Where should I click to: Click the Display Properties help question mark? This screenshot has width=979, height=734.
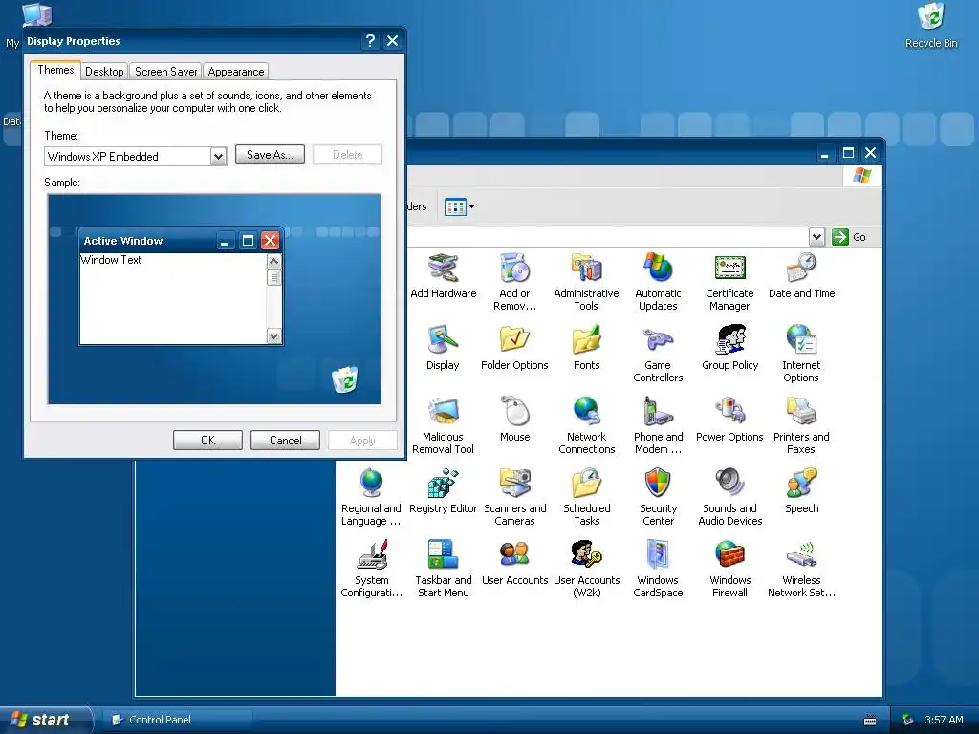tap(370, 41)
